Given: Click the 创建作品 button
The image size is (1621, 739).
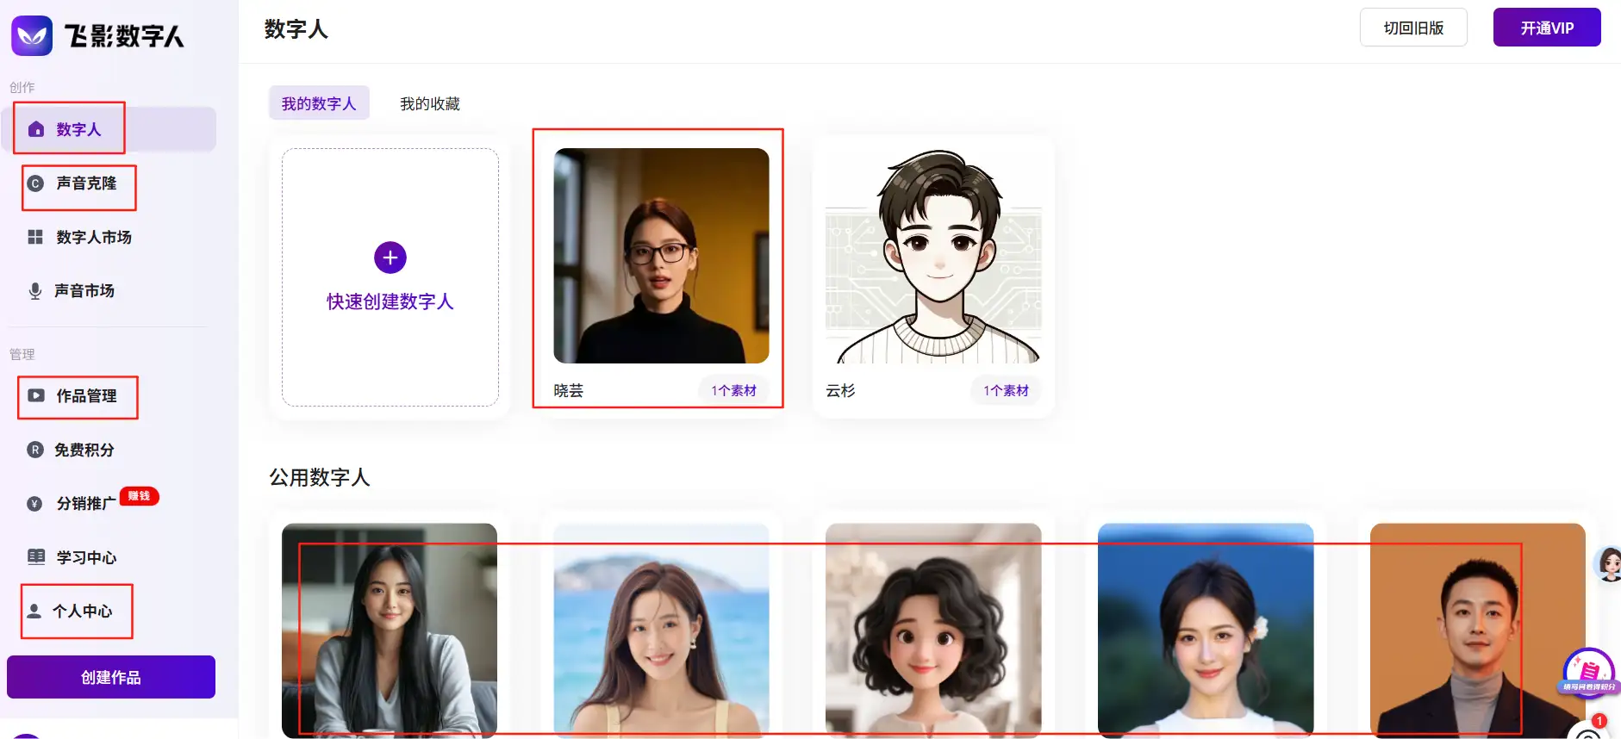Looking at the screenshot, I should click(x=111, y=677).
